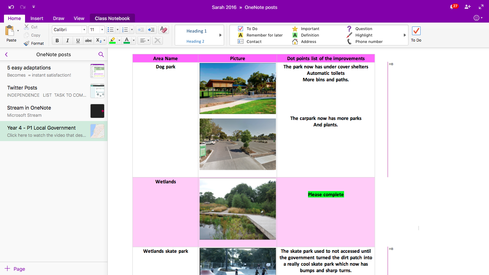Expand subscript/superscript options arrow
Viewport: 489px width, 275px height.
click(x=105, y=40)
